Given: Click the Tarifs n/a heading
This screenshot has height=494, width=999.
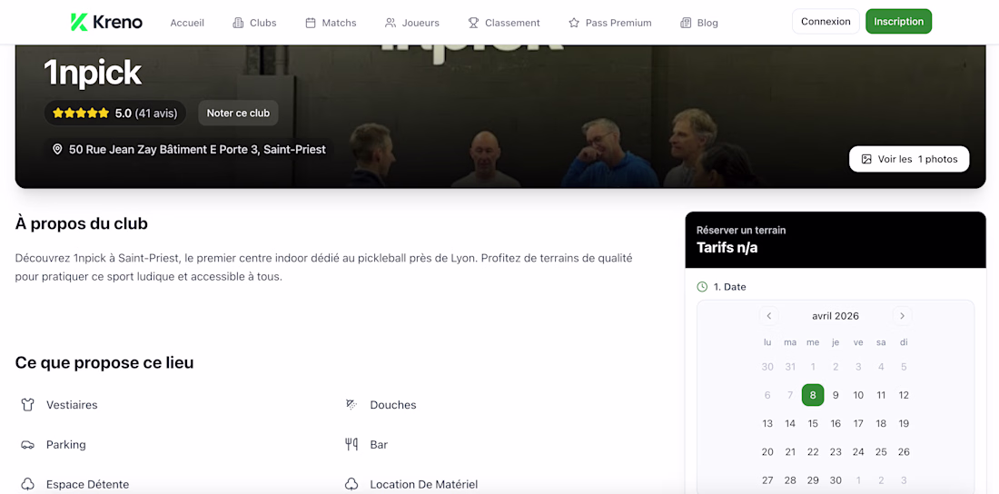Looking at the screenshot, I should point(727,247).
